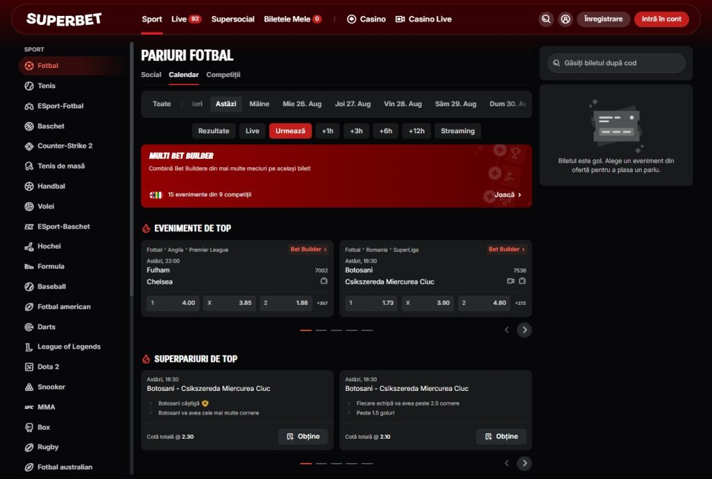Go to next top events with right arrow

point(524,330)
